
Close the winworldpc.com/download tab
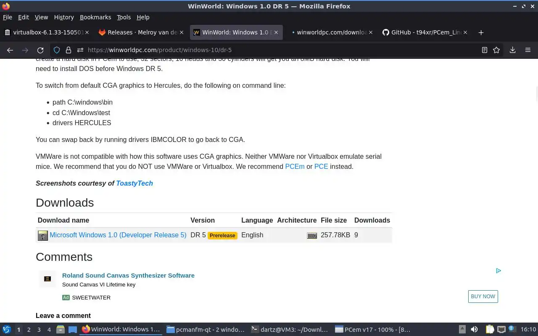pos(370,32)
